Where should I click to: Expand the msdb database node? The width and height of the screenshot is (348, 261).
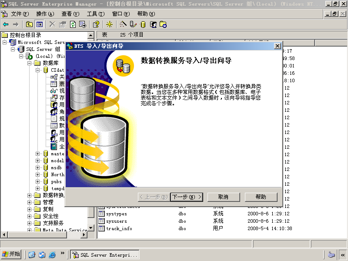pos(38,167)
